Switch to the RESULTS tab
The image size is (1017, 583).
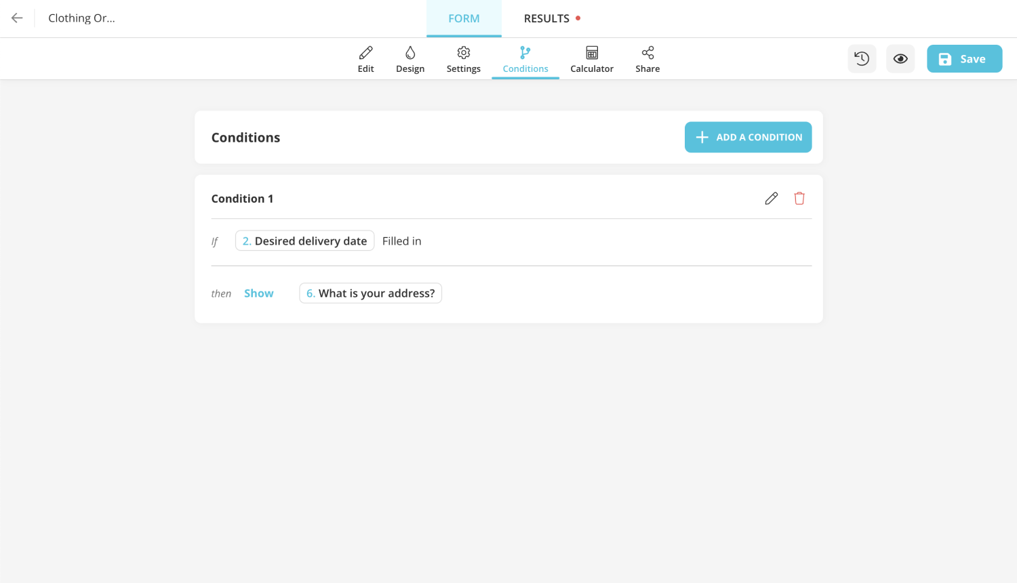pos(546,18)
